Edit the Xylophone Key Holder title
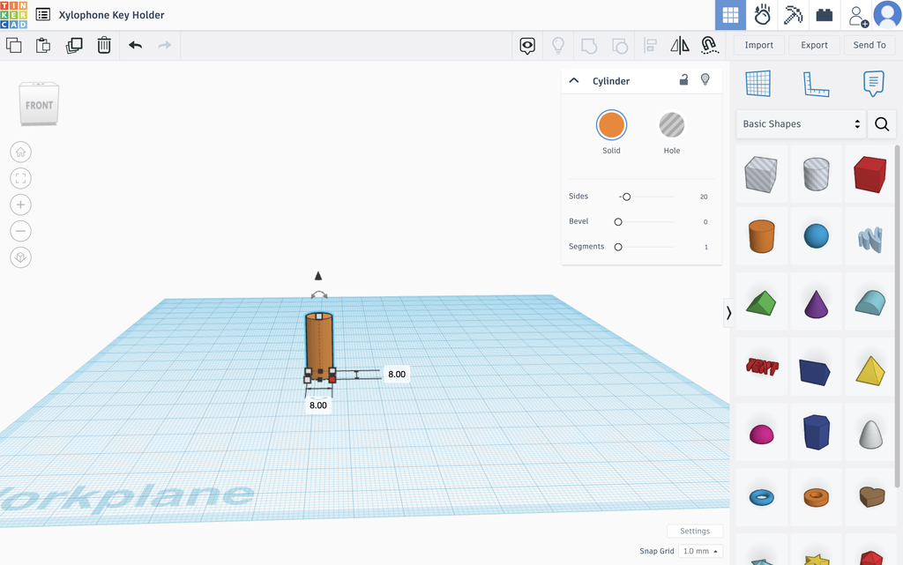The height and width of the screenshot is (565, 903). pyautogui.click(x=111, y=15)
